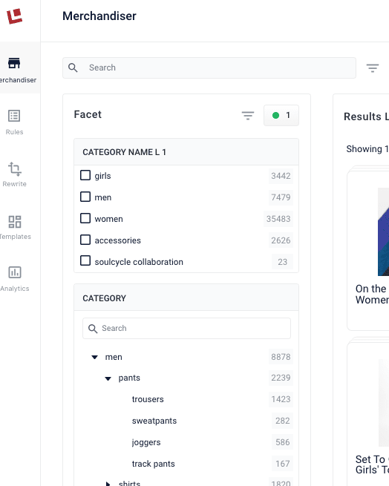Open the Analytics section icon
The width and height of the screenshot is (389, 486).
[x=15, y=272]
